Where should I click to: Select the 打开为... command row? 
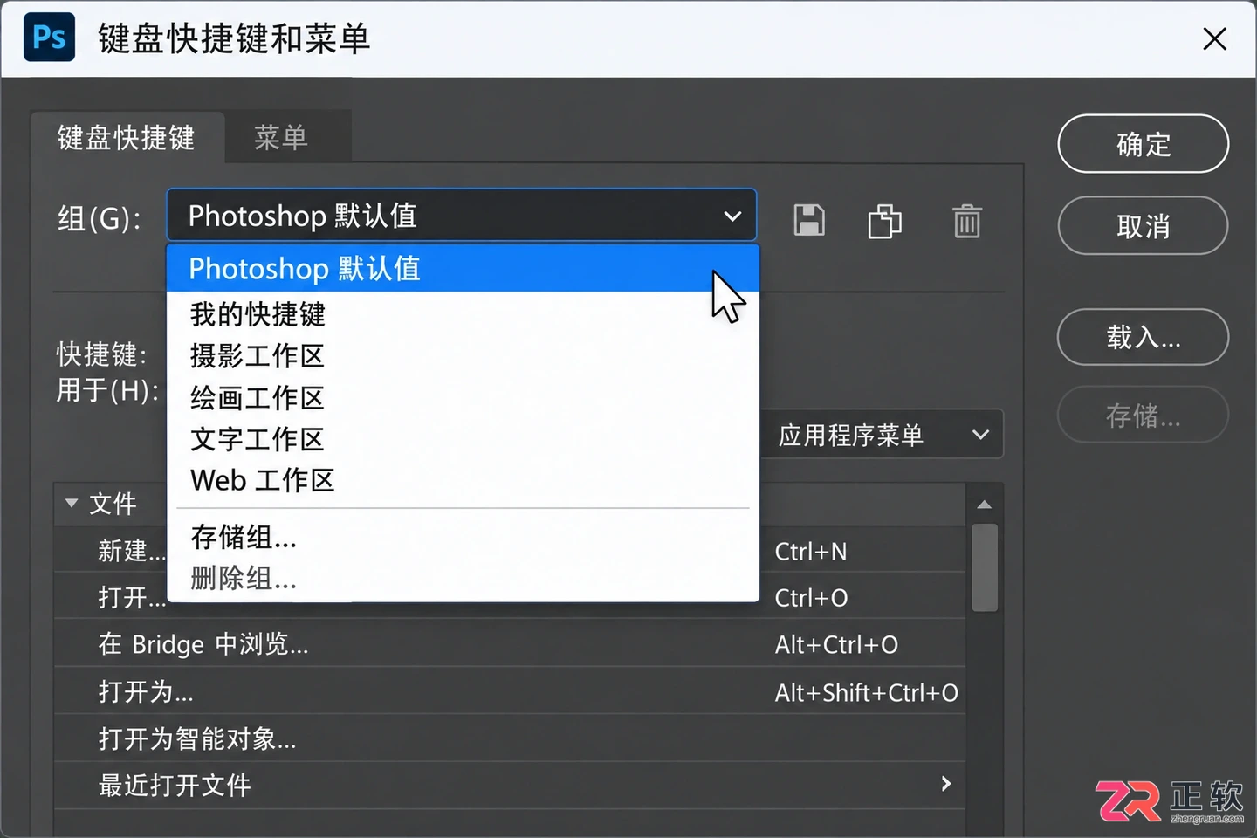510,691
